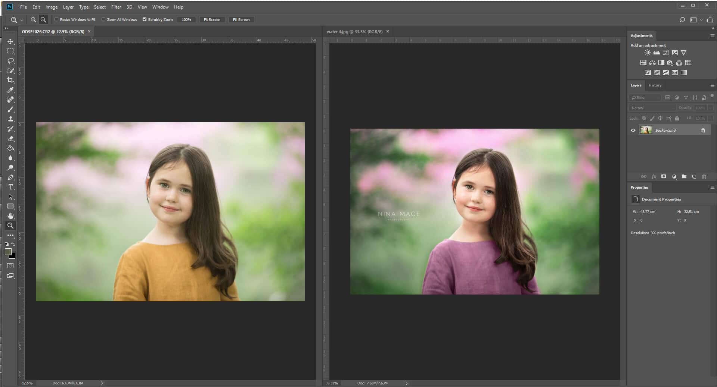Expand status info arrow in OD9F1026.CR2 window

[102, 383]
